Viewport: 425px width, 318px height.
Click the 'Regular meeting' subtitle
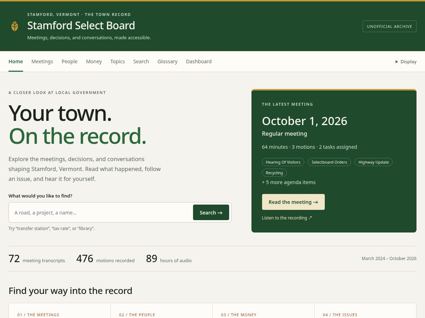[x=284, y=134]
